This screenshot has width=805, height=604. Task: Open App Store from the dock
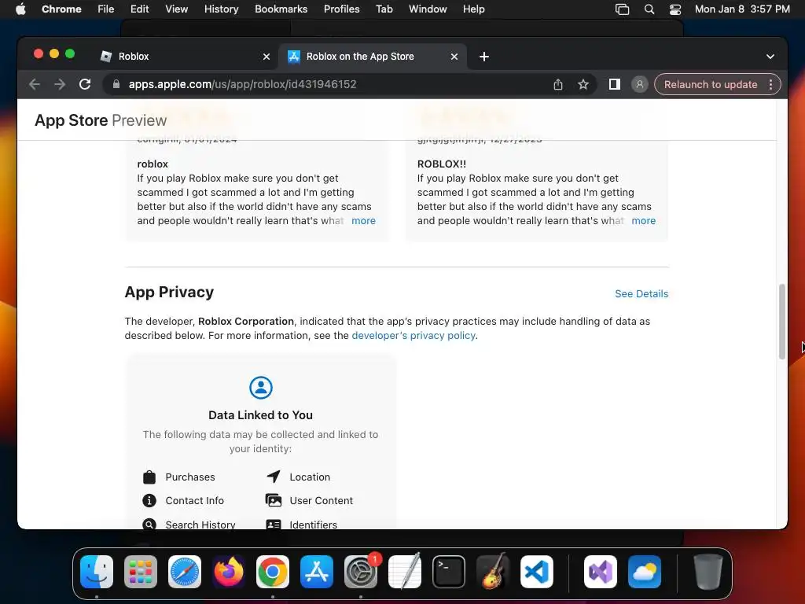tap(317, 572)
